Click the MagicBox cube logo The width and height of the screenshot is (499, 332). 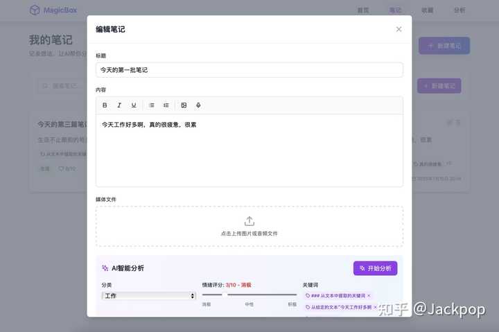point(35,10)
